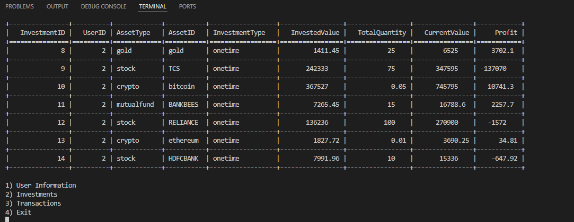This screenshot has height=222, width=574.
Task: Click the bitcoin asset cell
Action: coord(182,87)
